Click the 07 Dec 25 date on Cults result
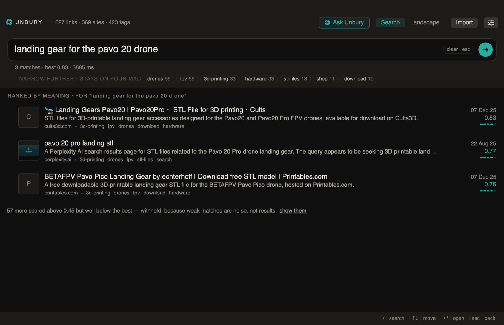The image size is (504, 325). tap(483, 110)
